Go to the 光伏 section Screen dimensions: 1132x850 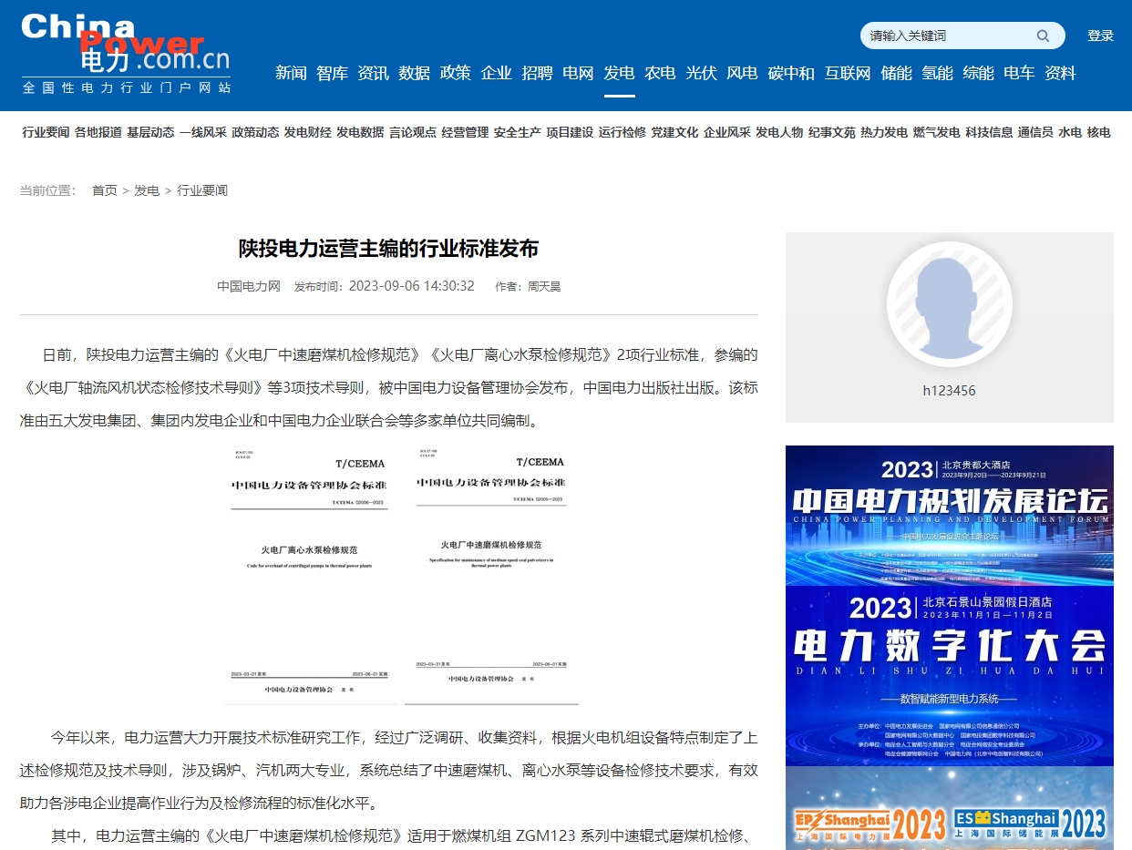[x=701, y=73]
